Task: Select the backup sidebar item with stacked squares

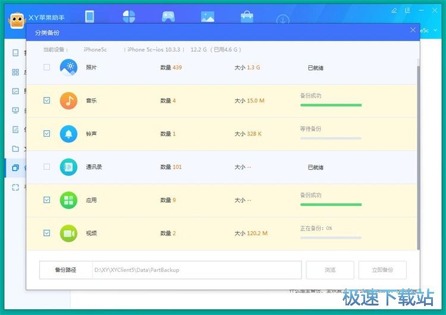Action: point(15,168)
